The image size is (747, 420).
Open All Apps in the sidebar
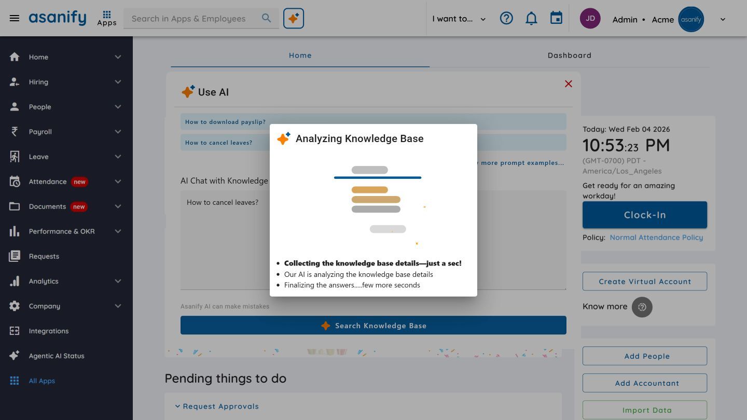(x=41, y=381)
